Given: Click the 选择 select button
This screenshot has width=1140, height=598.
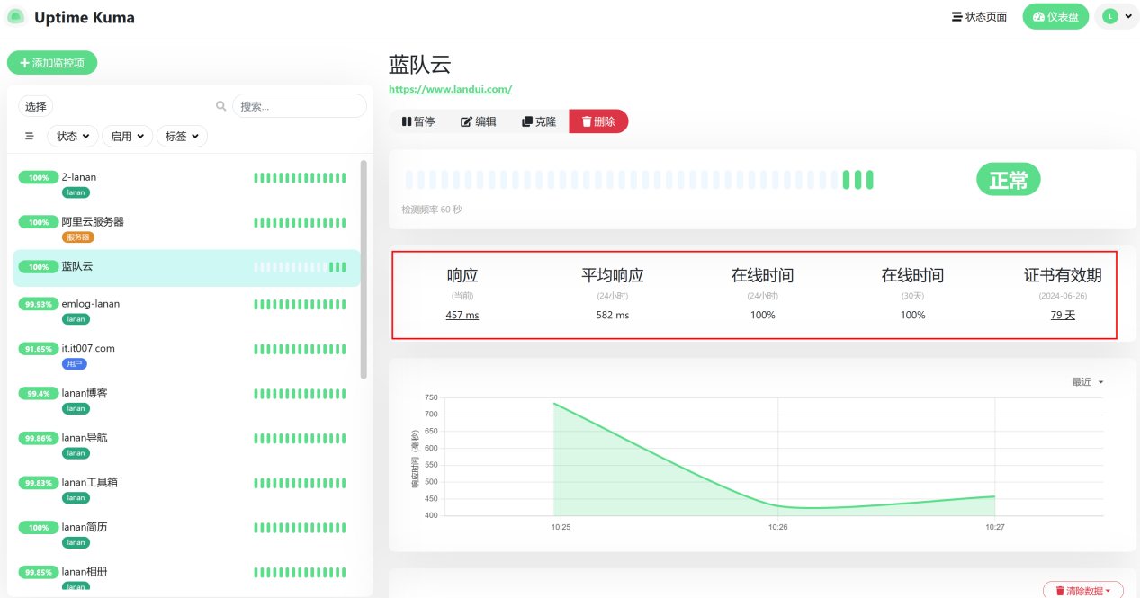Looking at the screenshot, I should coord(36,106).
